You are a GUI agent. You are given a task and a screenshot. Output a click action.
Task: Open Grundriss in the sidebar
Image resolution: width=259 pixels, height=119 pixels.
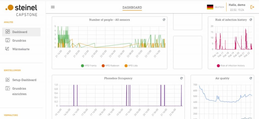tap(19, 40)
